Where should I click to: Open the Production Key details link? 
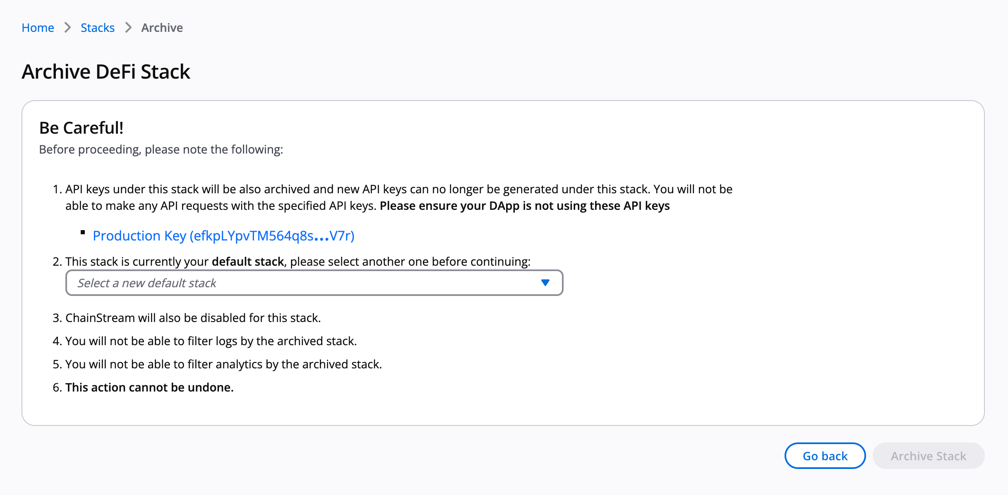click(x=223, y=235)
